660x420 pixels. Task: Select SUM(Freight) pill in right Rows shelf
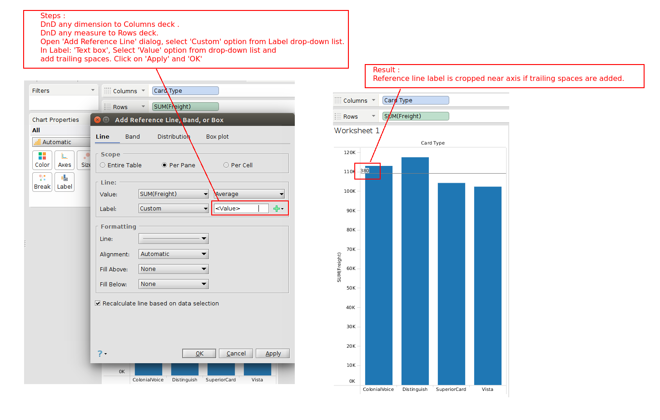coord(416,116)
